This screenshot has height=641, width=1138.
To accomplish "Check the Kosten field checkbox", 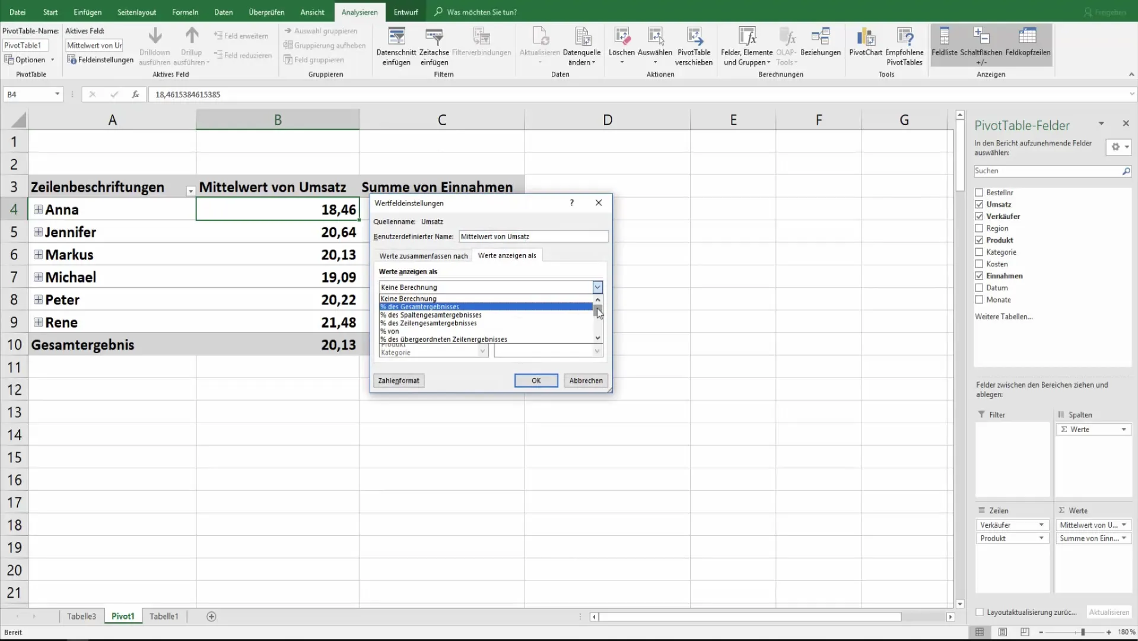I will 979,264.
